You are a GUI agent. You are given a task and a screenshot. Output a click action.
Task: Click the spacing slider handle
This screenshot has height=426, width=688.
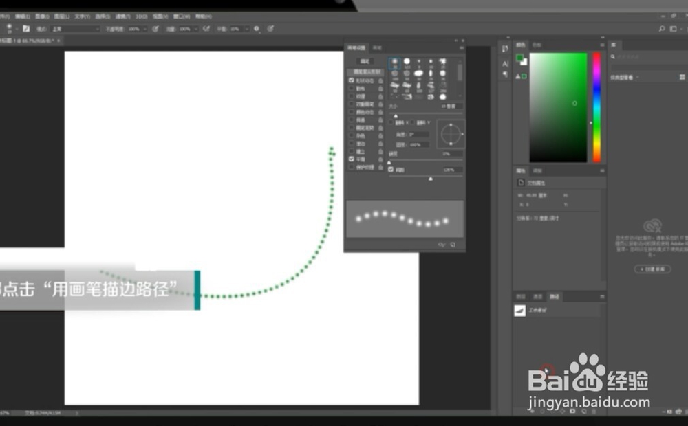(x=431, y=179)
